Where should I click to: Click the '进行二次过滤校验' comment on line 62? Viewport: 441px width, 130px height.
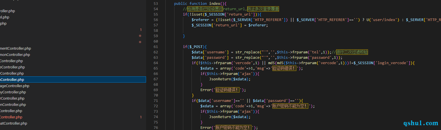coord(352,52)
